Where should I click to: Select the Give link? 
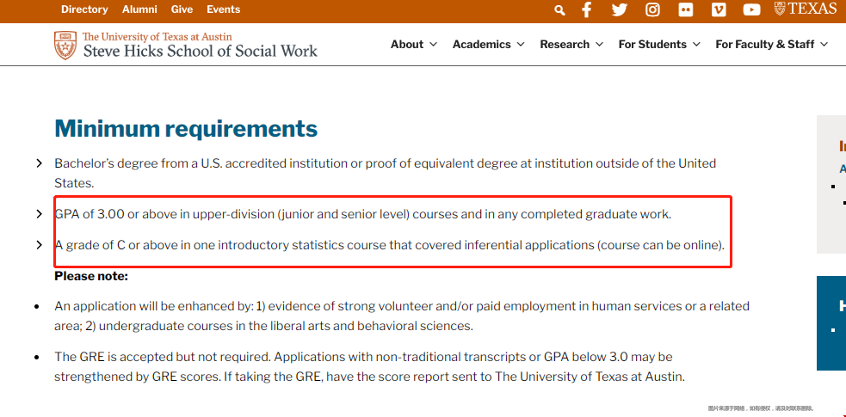point(182,9)
